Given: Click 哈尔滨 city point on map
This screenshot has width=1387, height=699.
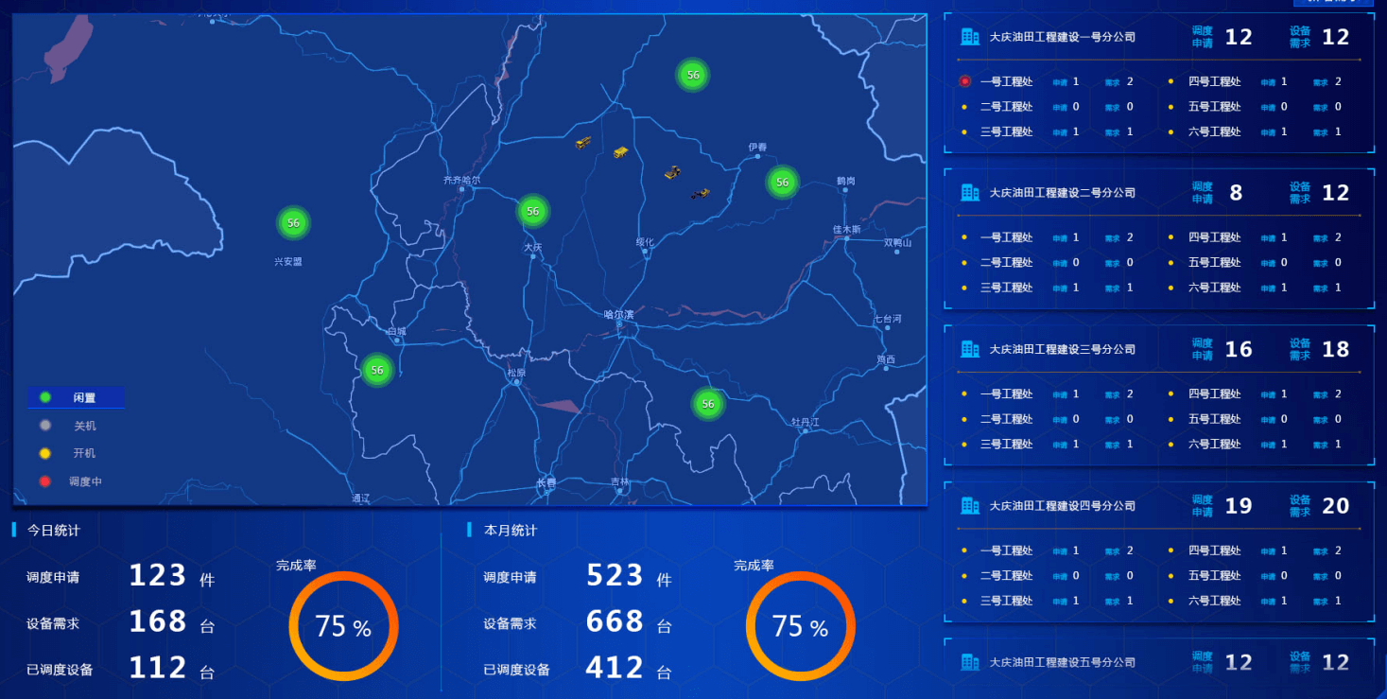Looking at the screenshot, I should pyautogui.click(x=620, y=324).
